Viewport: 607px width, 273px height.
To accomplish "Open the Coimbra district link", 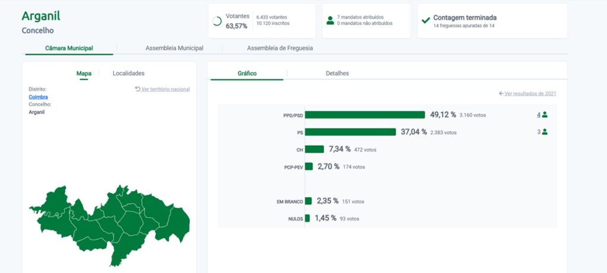I will 38,97.
